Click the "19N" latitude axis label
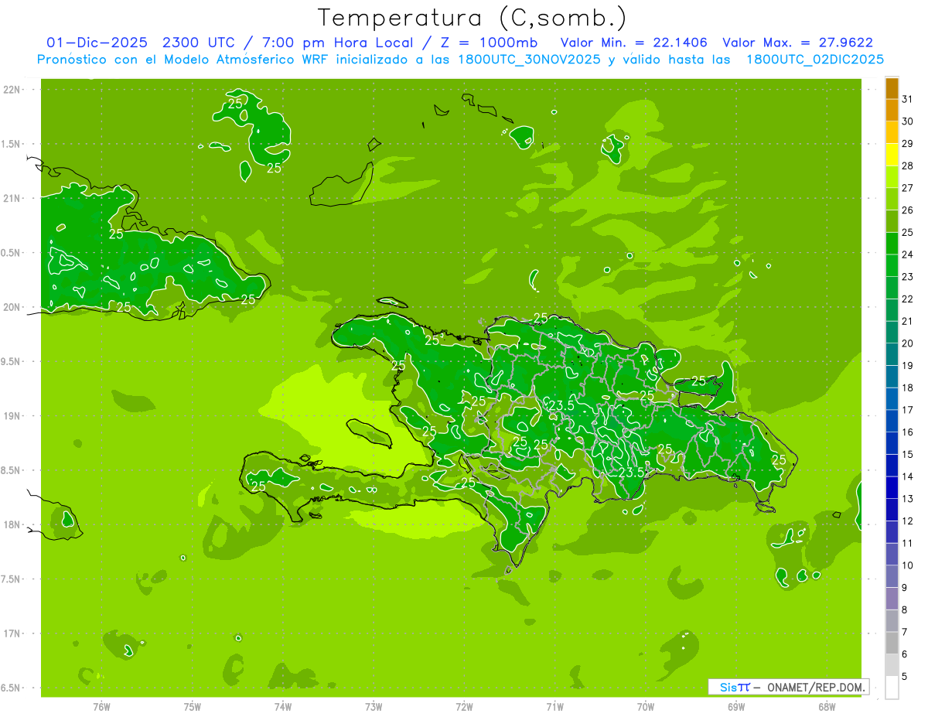The image size is (928, 717). 12,415
